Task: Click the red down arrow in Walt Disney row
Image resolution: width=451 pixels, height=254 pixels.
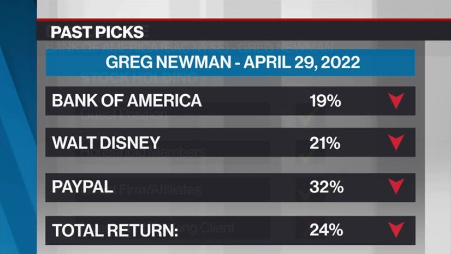Action: [x=396, y=142]
